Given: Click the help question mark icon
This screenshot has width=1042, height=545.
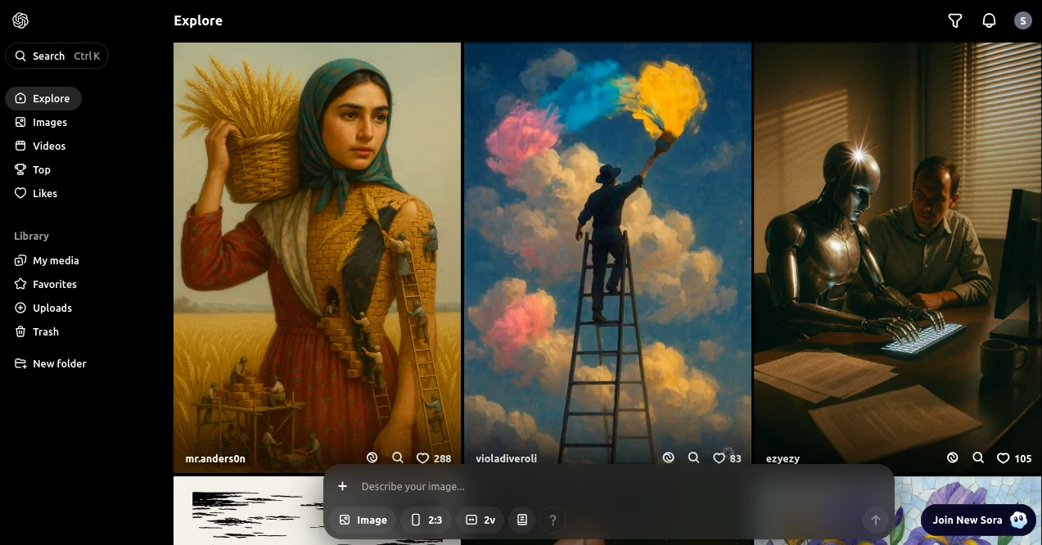Looking at the screenshot, I should coord(553,520).
